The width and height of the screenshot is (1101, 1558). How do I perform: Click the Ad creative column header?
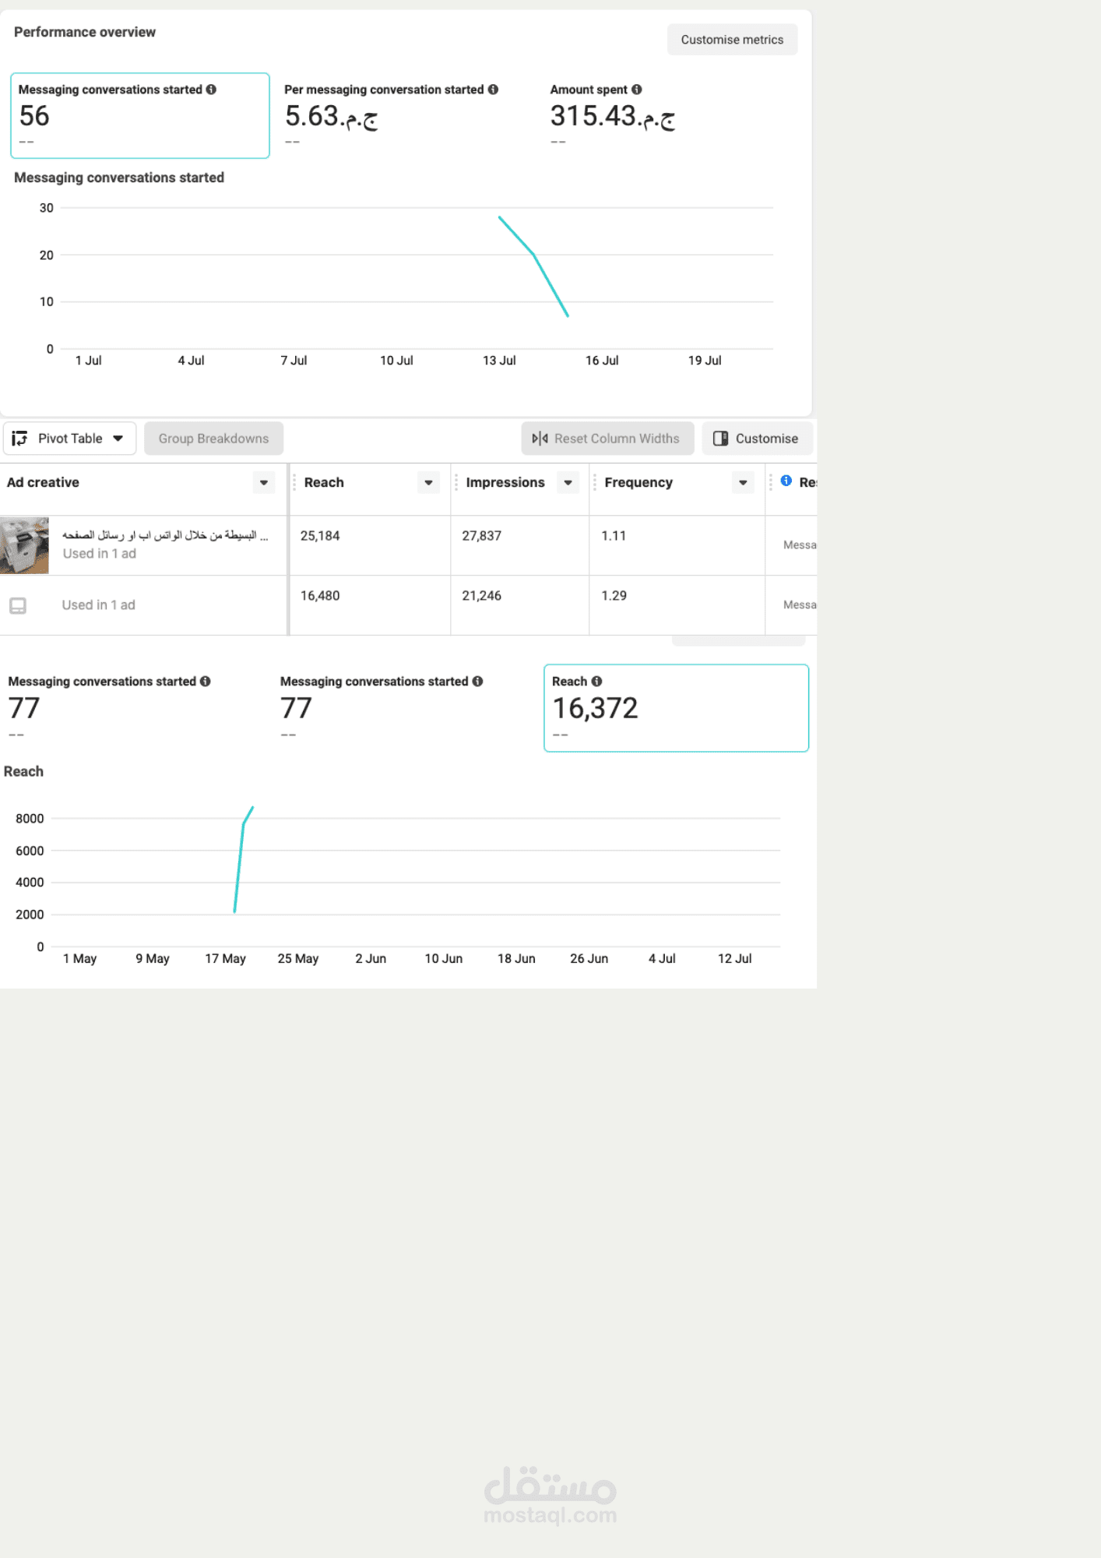click(43, 483)
